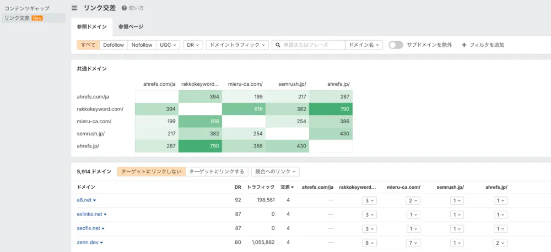Open リンク交差 in sidebar
Viewport: 551px width, 252px height.
coord(17,18)
